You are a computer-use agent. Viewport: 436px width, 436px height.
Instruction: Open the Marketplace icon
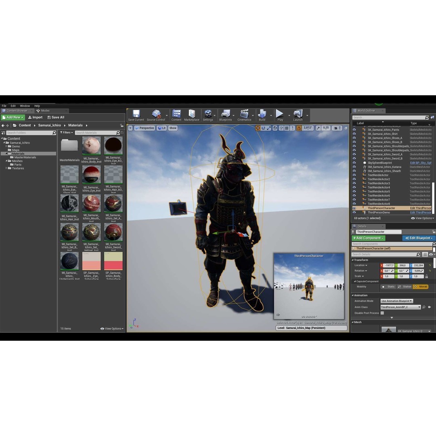(192, 115)
